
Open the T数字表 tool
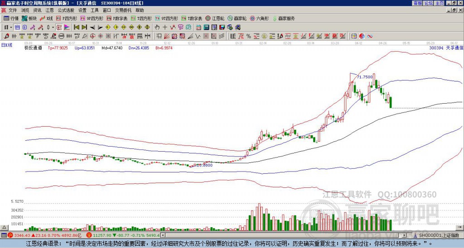click(x=192, y=18)
